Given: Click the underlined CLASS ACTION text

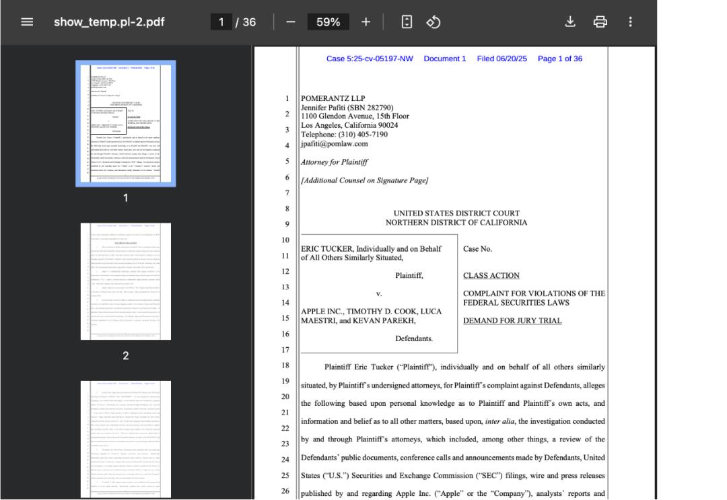Looking at the screenshot, I should pyautogui.click(x=491, y=276).
